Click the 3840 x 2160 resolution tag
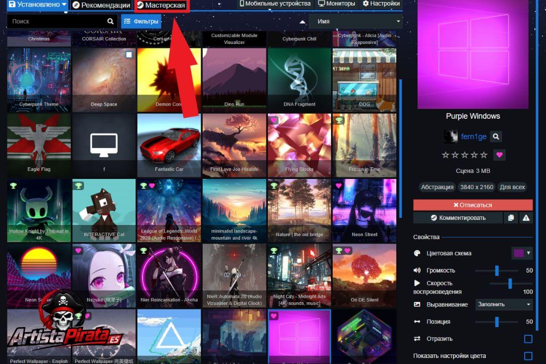Screen dimensions: 546x364 click(x=477, y=187)
